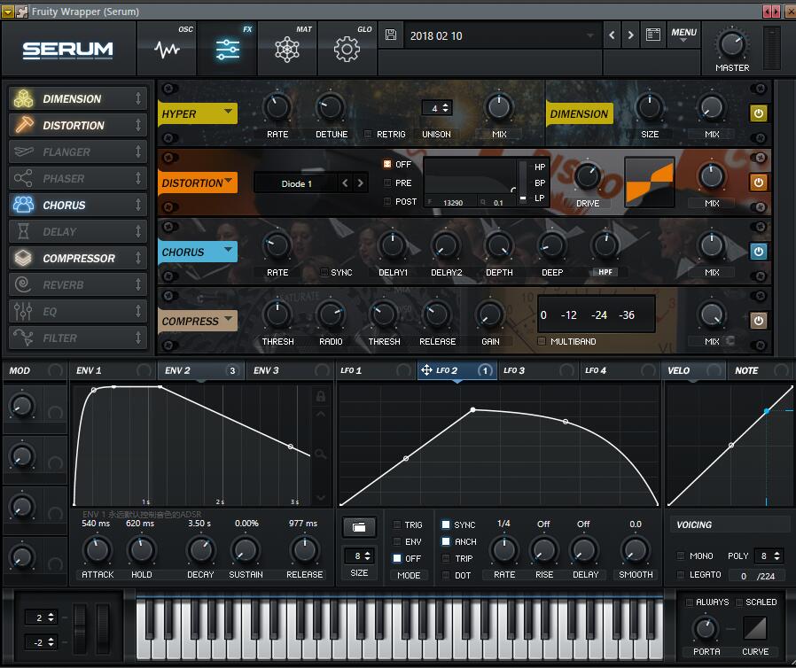Image resolution: width=796 pixels, height=668 pixels.
Task: Enable LFO TRIG mode
Action: coord(397,524)
